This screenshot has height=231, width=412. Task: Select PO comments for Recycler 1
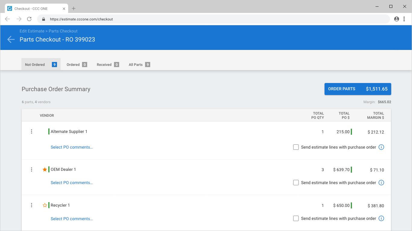[72, 219]
